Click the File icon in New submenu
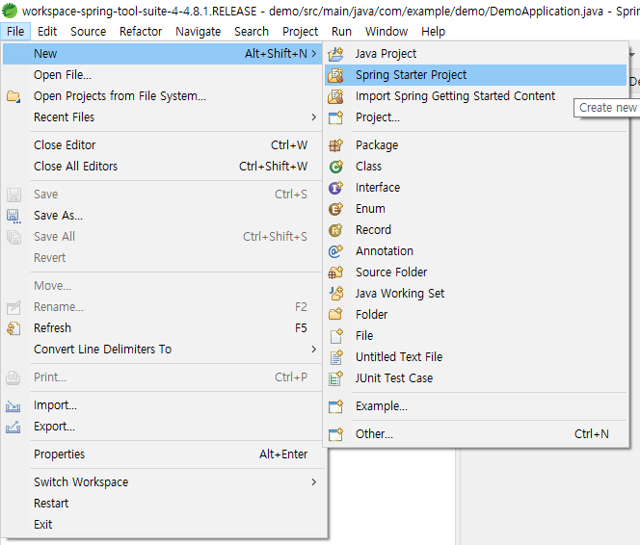This screenshot has height=545, width=640. click(x=335, y=336)
